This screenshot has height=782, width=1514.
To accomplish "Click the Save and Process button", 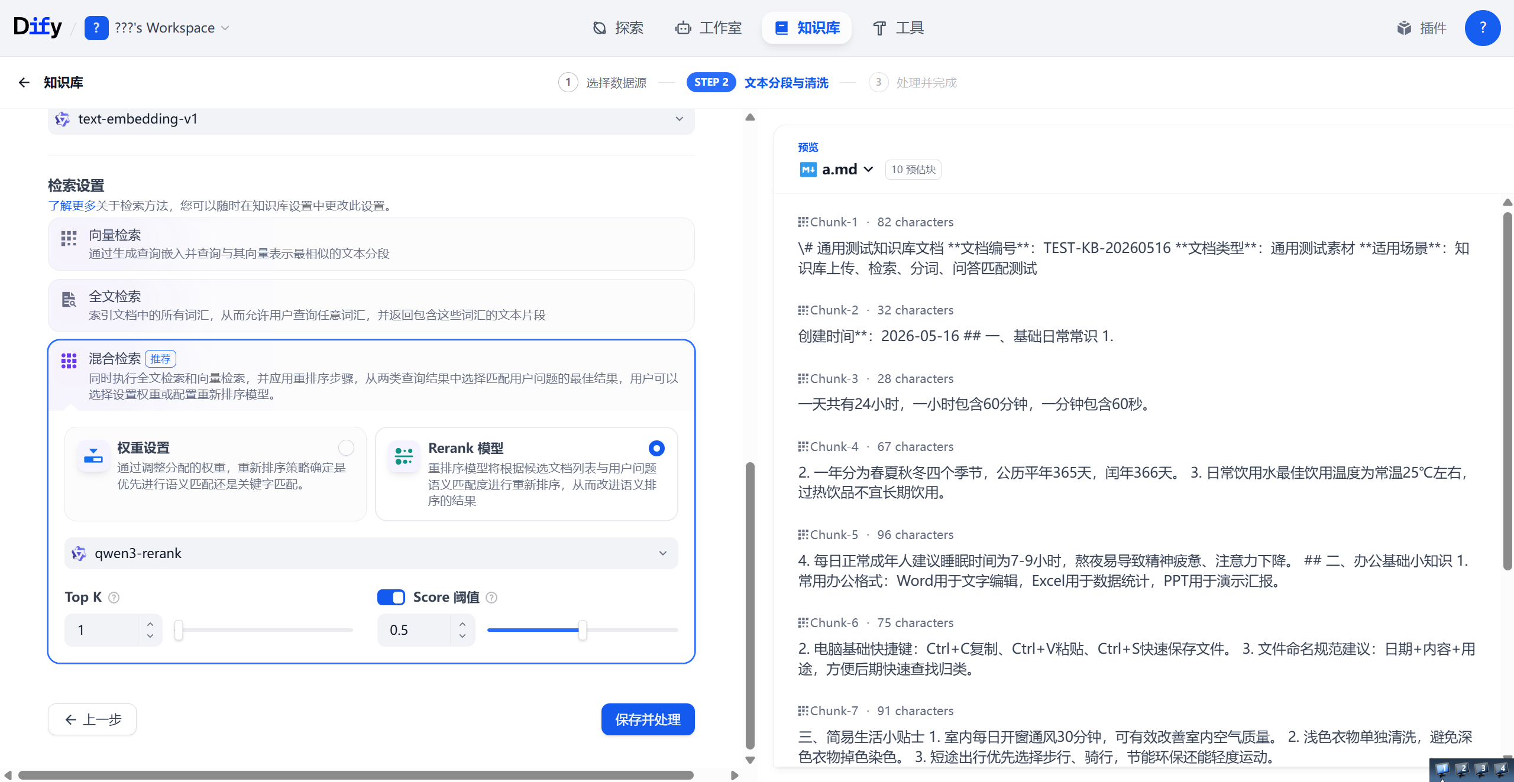I will pyautogui.click(x=648, y=719).
